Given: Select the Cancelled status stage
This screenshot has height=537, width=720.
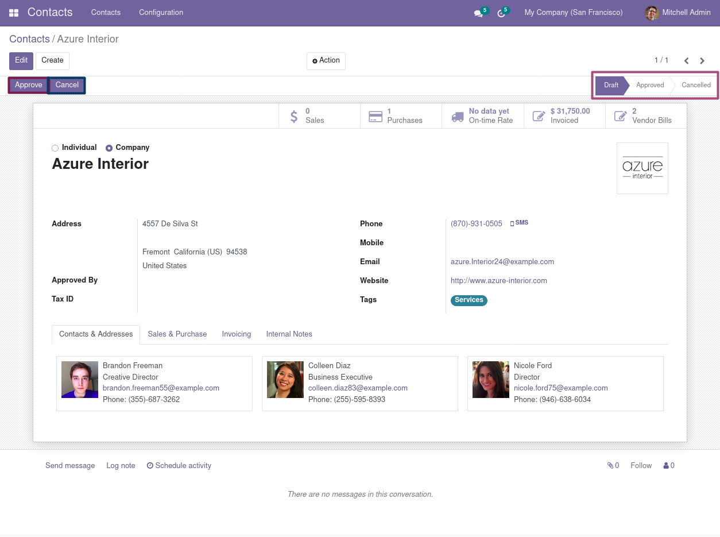Looking at the screenshot, I should point(696,86).
